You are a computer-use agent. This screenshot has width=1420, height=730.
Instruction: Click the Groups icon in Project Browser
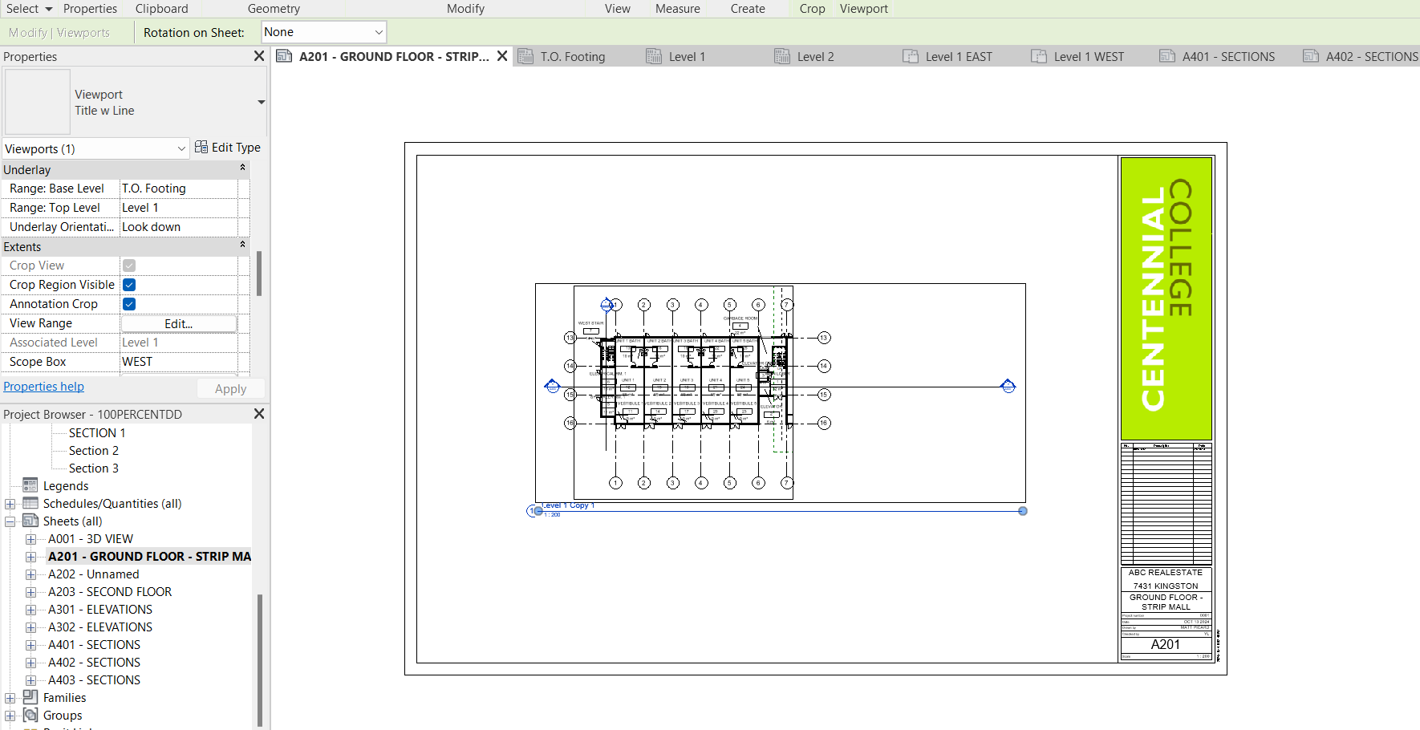point(30,715)
